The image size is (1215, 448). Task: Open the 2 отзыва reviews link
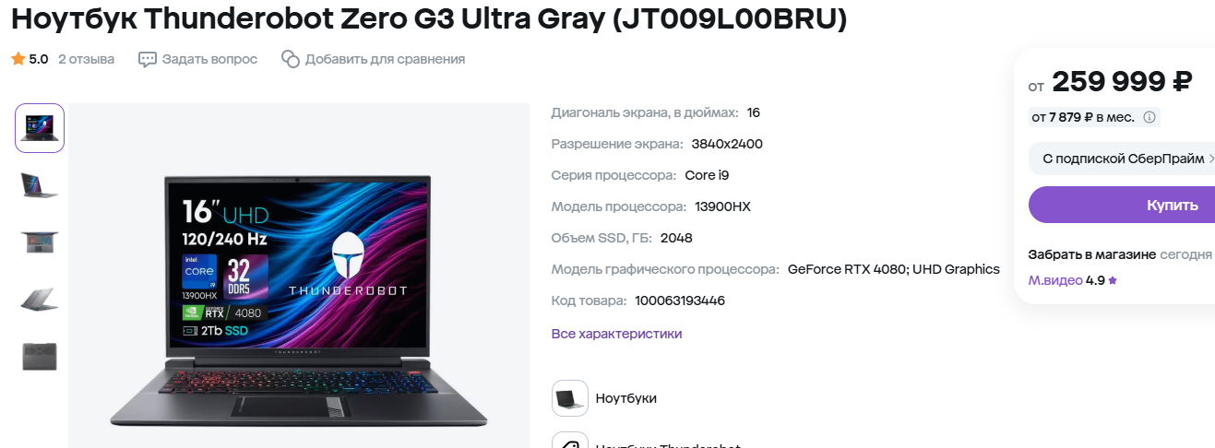[86, 59]
